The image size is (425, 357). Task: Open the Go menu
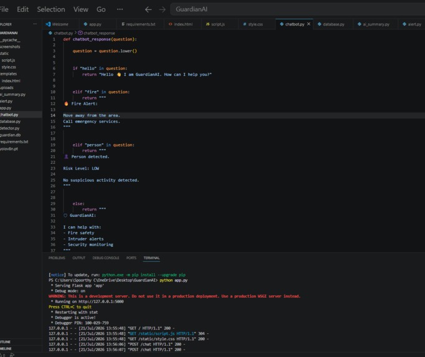coord(101,9)
